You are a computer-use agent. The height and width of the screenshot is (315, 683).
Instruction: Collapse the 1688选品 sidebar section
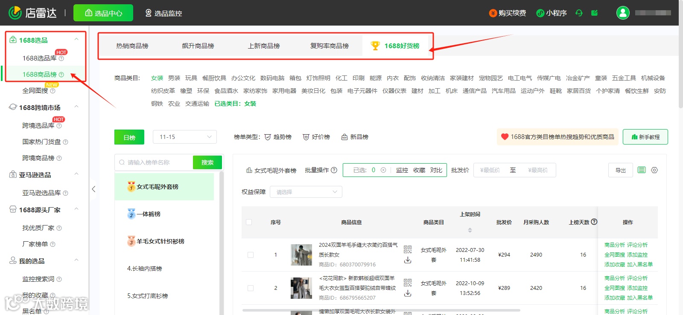click(76, 40)
